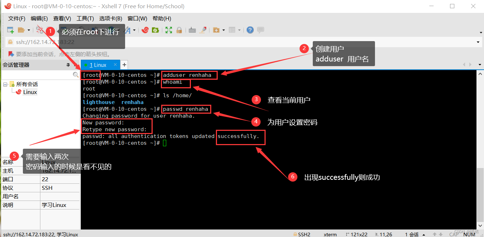Click the search magnifier in session manager
484x237 pixels.
75,74
